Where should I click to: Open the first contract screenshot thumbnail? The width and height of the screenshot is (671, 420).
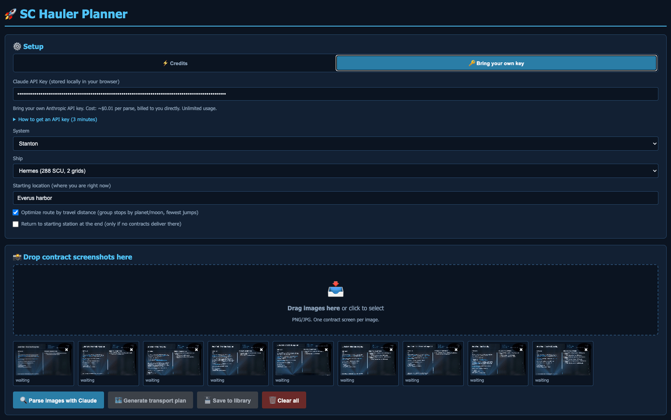point(44,360)
